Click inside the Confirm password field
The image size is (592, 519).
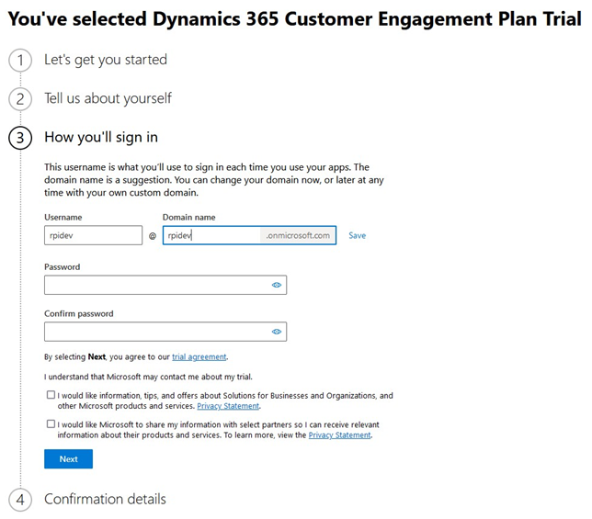(x=156, y=332)
